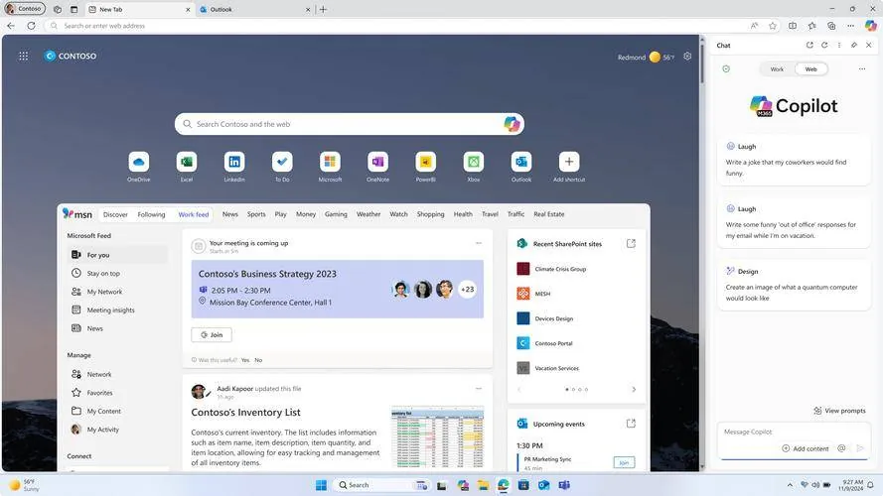Image resolution: width=883 pixels, height=496 pixels.
Task: Focus the Search Contoso and the web box
Action: [350, 124]
